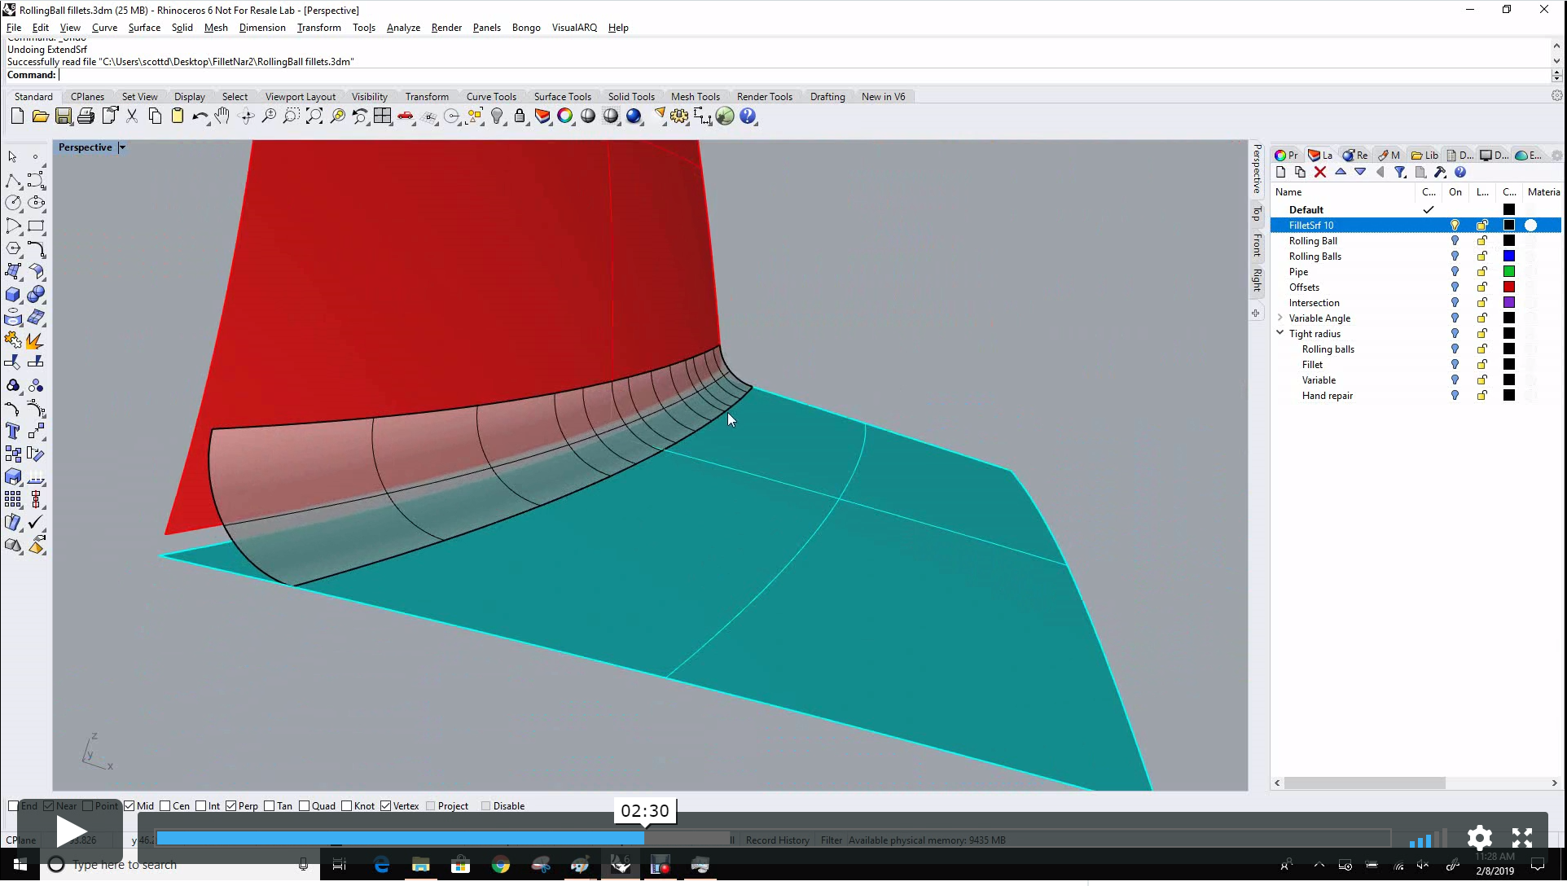
Task: Select the Pan hand tool
Action: (x=222, y=116)
